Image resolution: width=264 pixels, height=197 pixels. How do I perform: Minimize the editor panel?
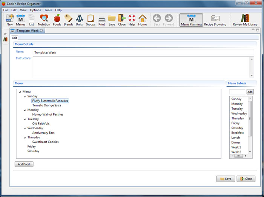pos(253,30)
